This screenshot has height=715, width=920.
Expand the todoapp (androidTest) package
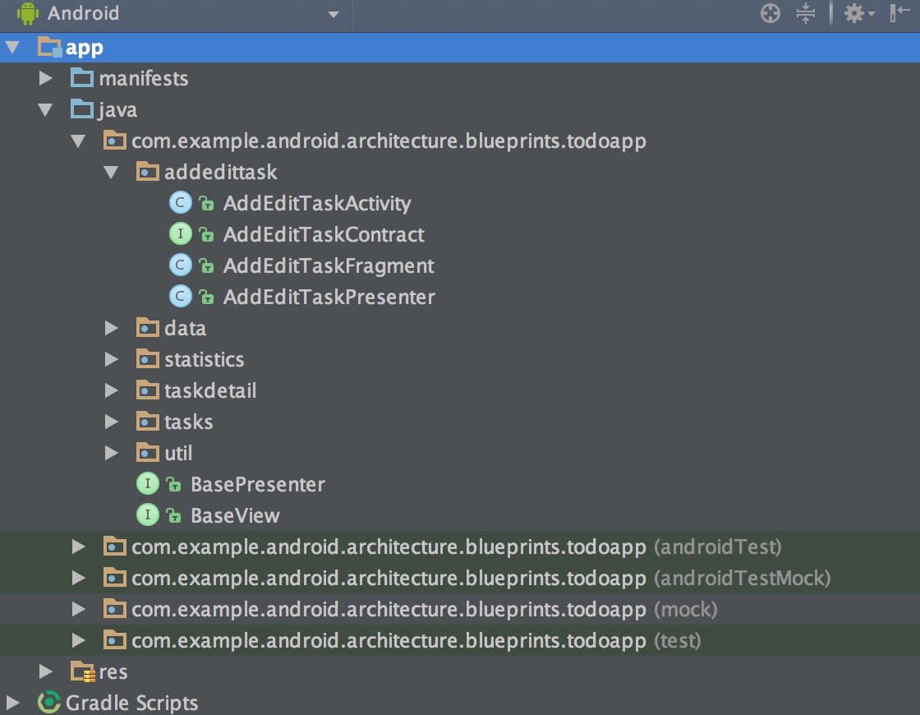pos(79,547)
